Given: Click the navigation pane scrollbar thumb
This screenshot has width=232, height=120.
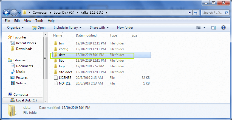Looking at the screenshot, I should (46, 58).
